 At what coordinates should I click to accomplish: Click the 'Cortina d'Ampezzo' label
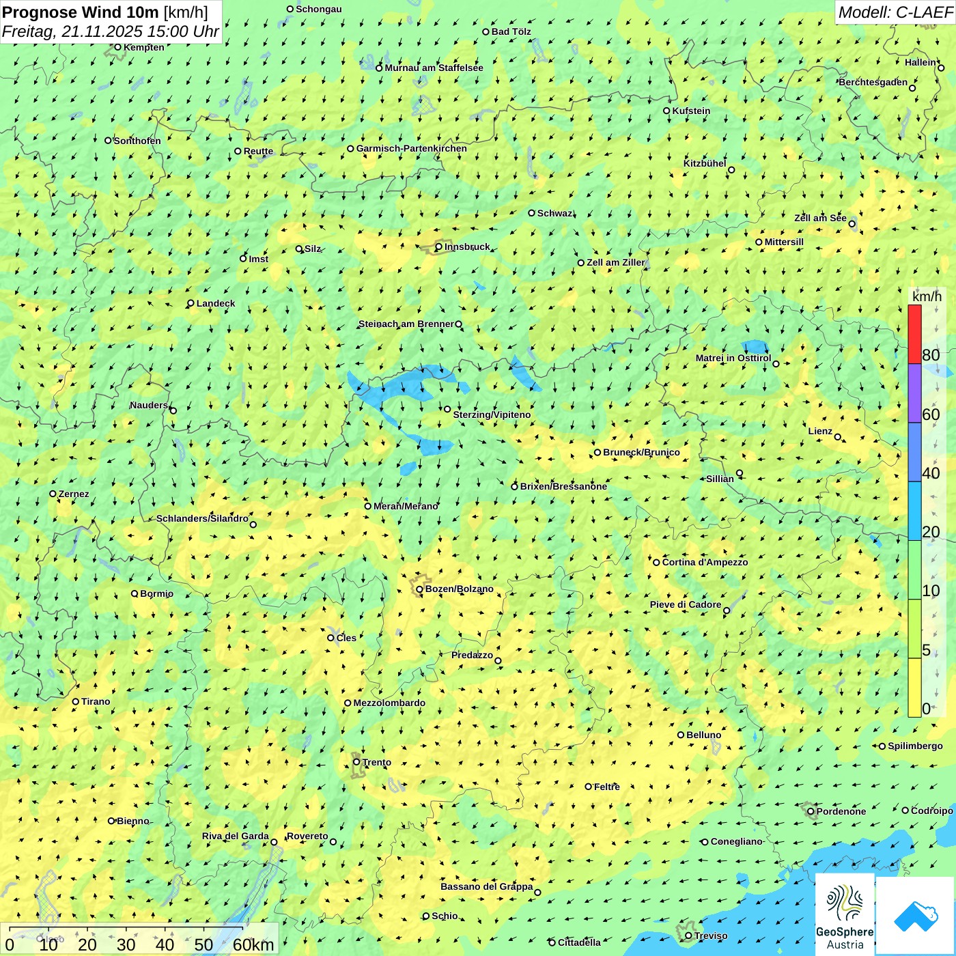click(705, 562)
